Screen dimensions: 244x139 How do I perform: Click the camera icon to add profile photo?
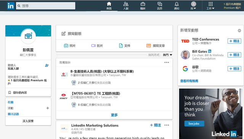pyautogui.click(x=28, y=36)
